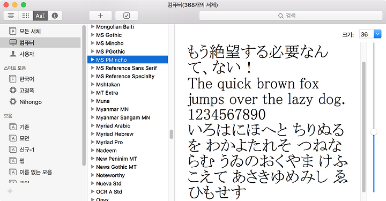Add new collection with bottom plus
The height and width of the screenshot is (201, 386).
(10, 191)
